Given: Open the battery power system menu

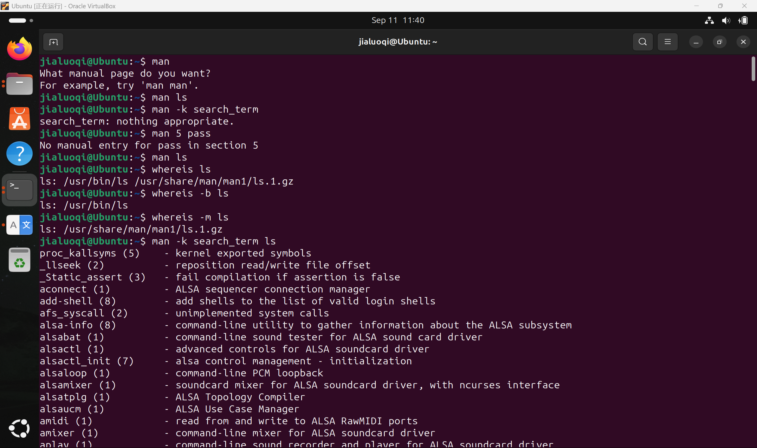Looking at the screenshot, I should point(743,20).
